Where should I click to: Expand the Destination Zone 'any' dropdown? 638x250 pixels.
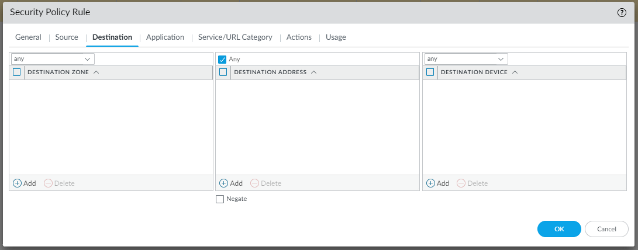pos(88,59)
